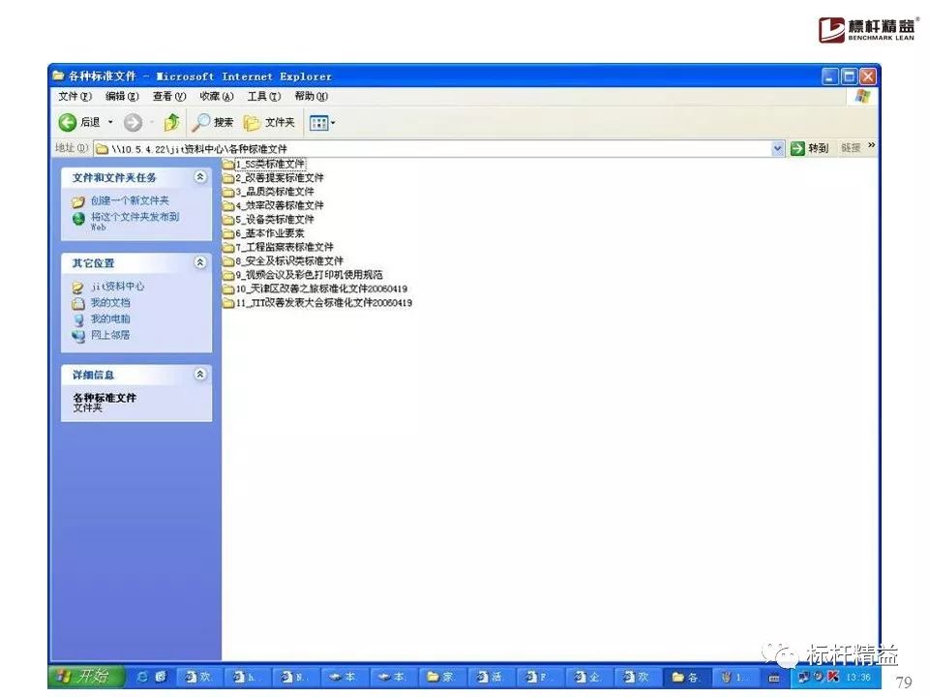The height and width of the screenshot is (697, 929).
Task: Open the 编辑 (Edit) menu
Action: click(x=122, y=96)
